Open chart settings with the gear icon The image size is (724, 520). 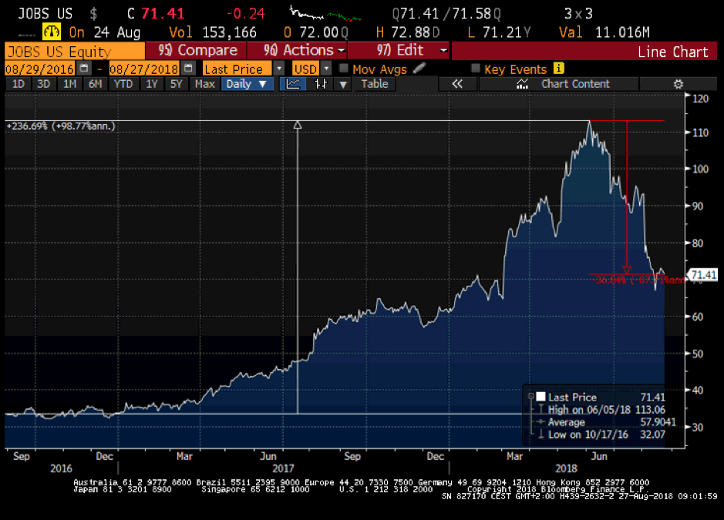point(678,84)
